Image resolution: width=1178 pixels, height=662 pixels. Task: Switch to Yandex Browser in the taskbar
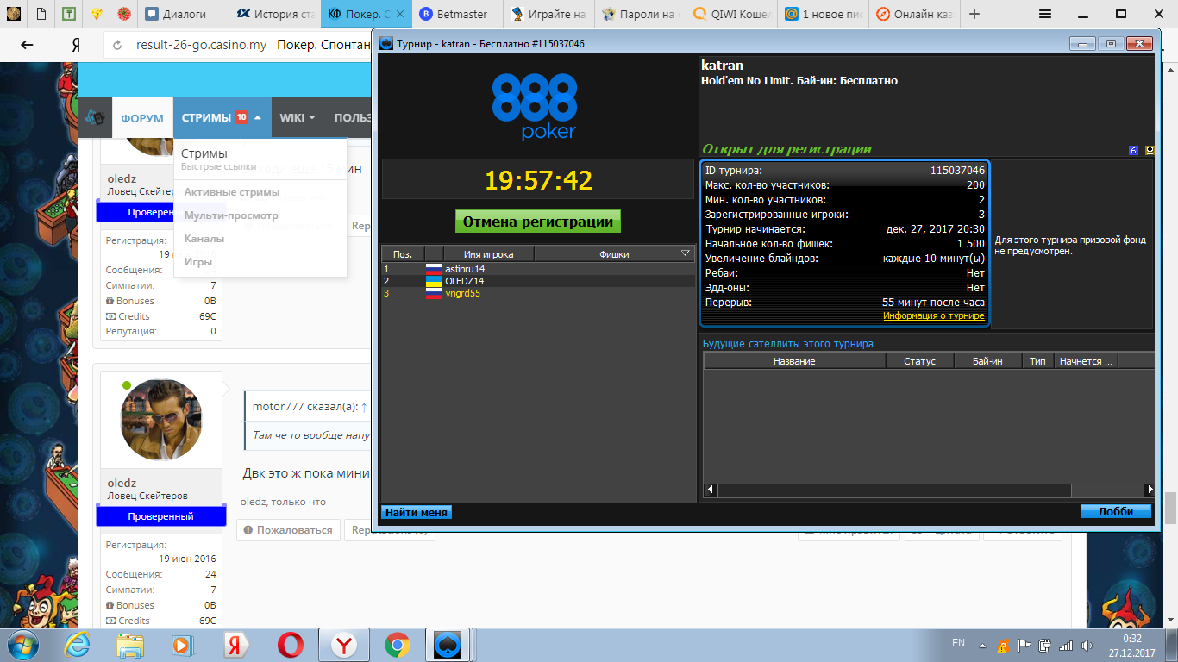point(344,645)
